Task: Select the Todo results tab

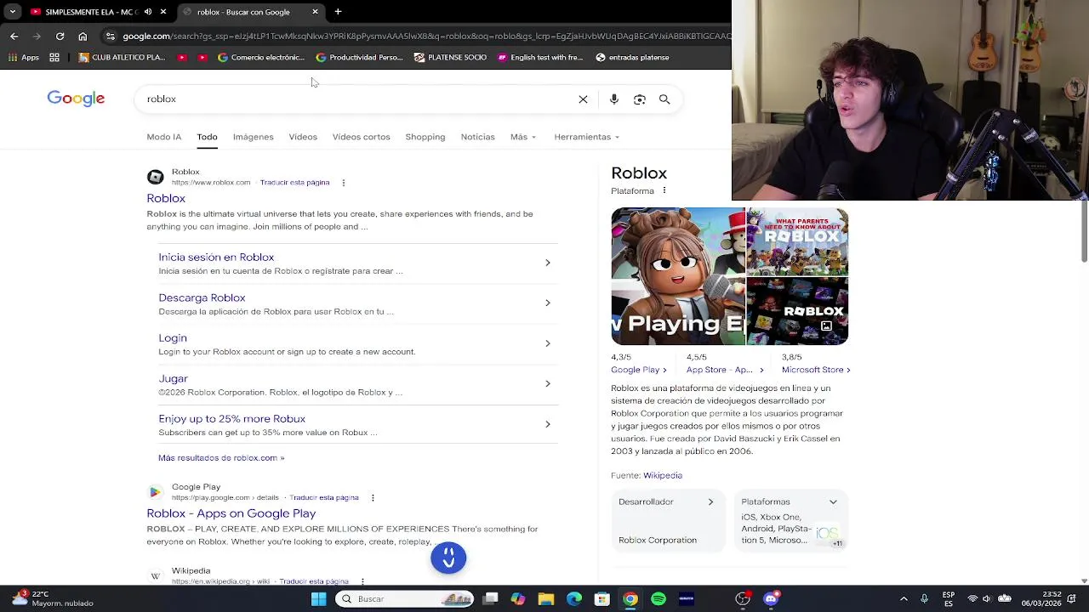Action: tap(207, 137)
